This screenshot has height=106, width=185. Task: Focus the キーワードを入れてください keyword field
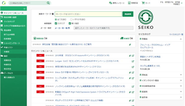pos(88,14)
